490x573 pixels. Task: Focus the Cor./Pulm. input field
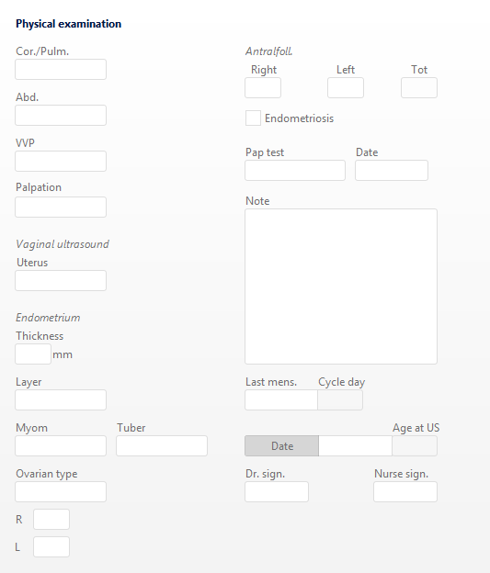pyautogui.click(x=61, y=70)
